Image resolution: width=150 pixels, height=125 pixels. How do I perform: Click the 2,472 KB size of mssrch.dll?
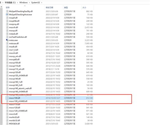(89, 28)
